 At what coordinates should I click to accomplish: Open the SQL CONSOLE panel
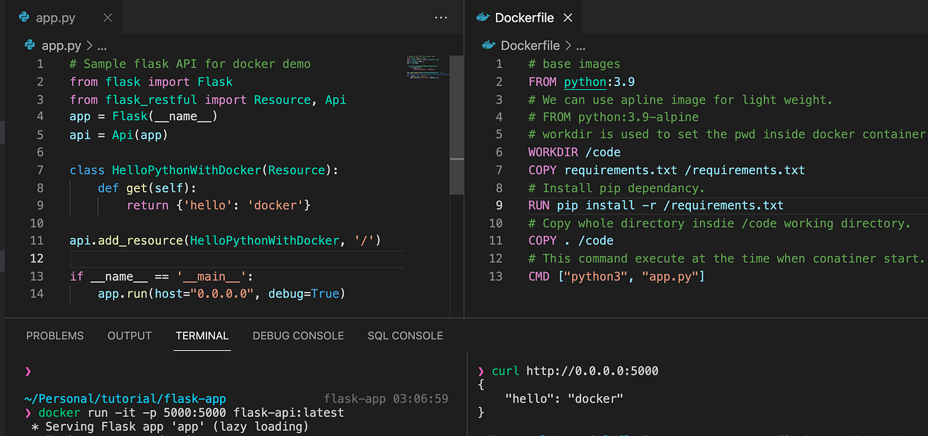405,336
